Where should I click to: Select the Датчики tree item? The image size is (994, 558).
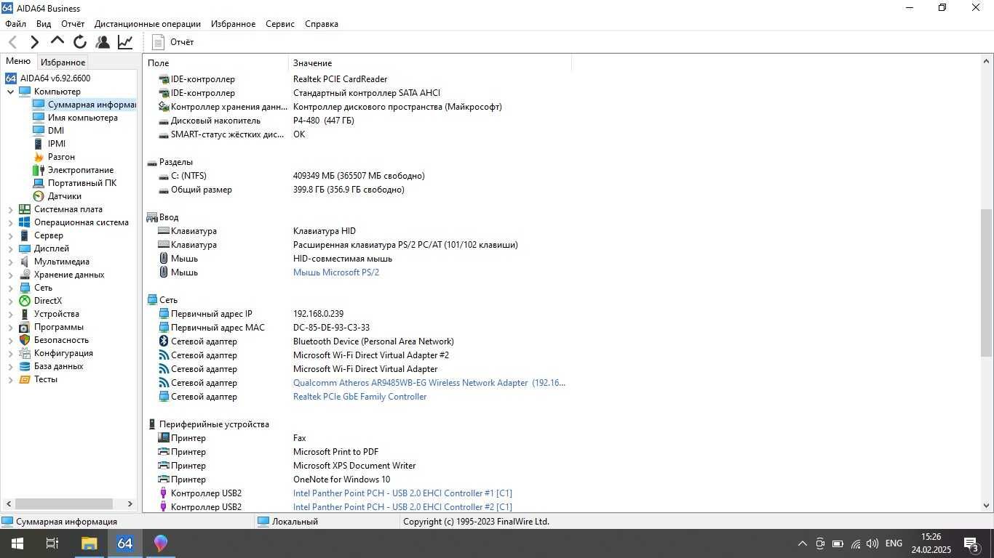(x=65, y=196)
